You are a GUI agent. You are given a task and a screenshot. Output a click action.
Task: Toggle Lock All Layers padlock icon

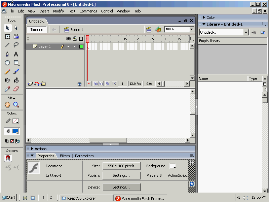click(x=75, y=39)
